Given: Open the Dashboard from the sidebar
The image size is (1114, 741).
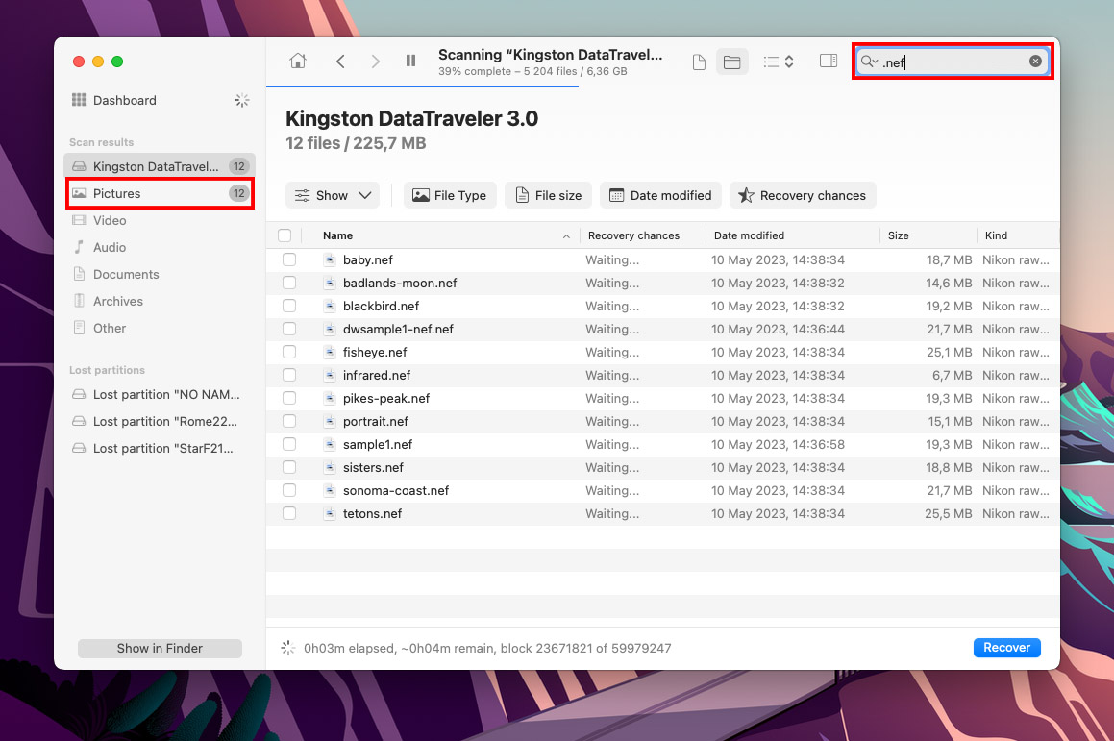Looking at the screenshot, I should (x=123, y=100).
